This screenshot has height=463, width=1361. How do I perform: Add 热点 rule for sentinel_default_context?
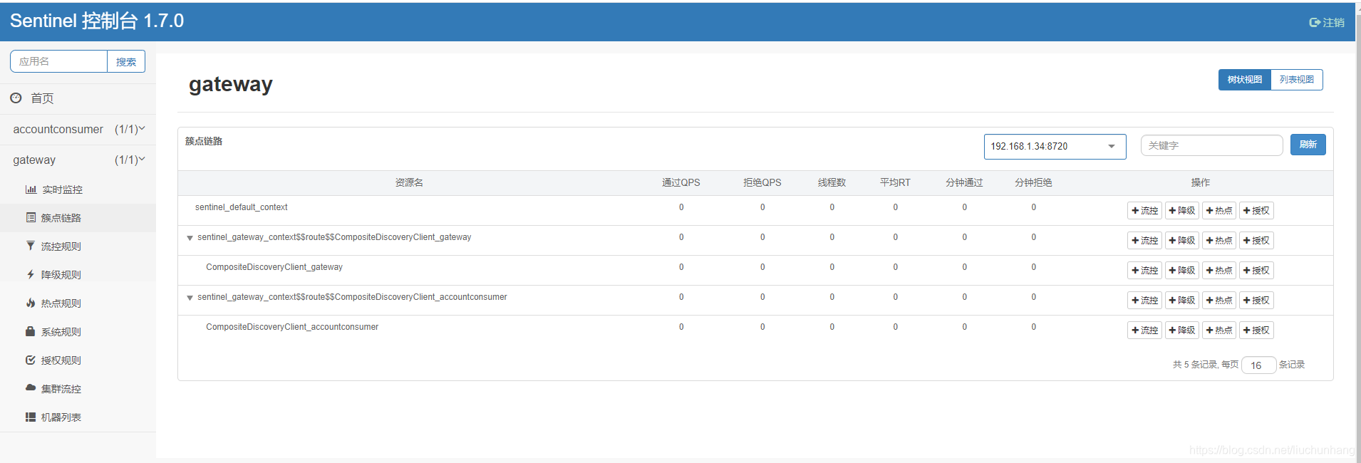pos(1218,211)
